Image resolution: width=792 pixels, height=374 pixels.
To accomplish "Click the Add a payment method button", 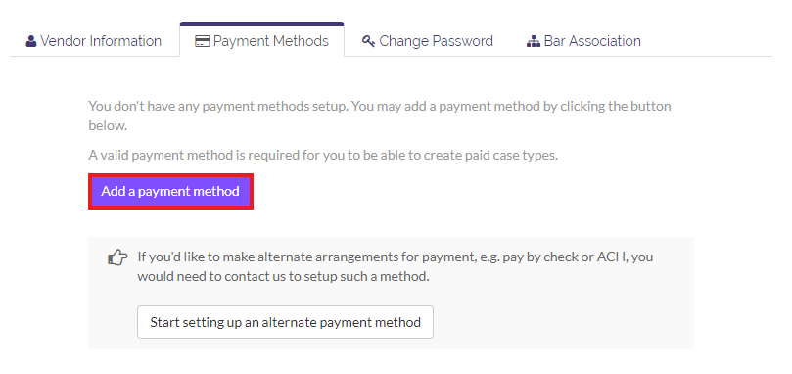I will [170, 192].
